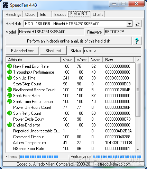Screen dimensions: 147x169
Task: Select the S.M.A.R.T. tab
Action: [x=79, y=14]
